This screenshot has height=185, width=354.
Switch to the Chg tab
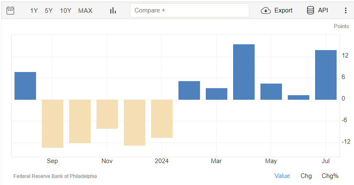pos(306,176)
